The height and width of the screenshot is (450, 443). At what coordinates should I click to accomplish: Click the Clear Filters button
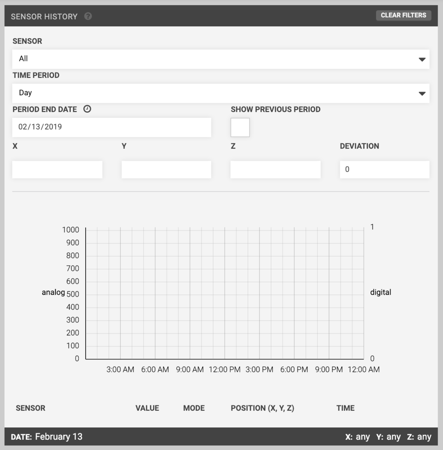(x=403, y=15)
